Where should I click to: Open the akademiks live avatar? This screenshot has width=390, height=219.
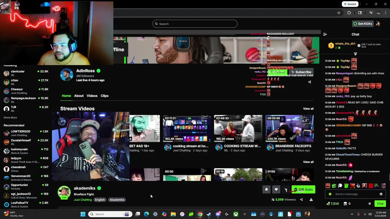tap(64, 193)
